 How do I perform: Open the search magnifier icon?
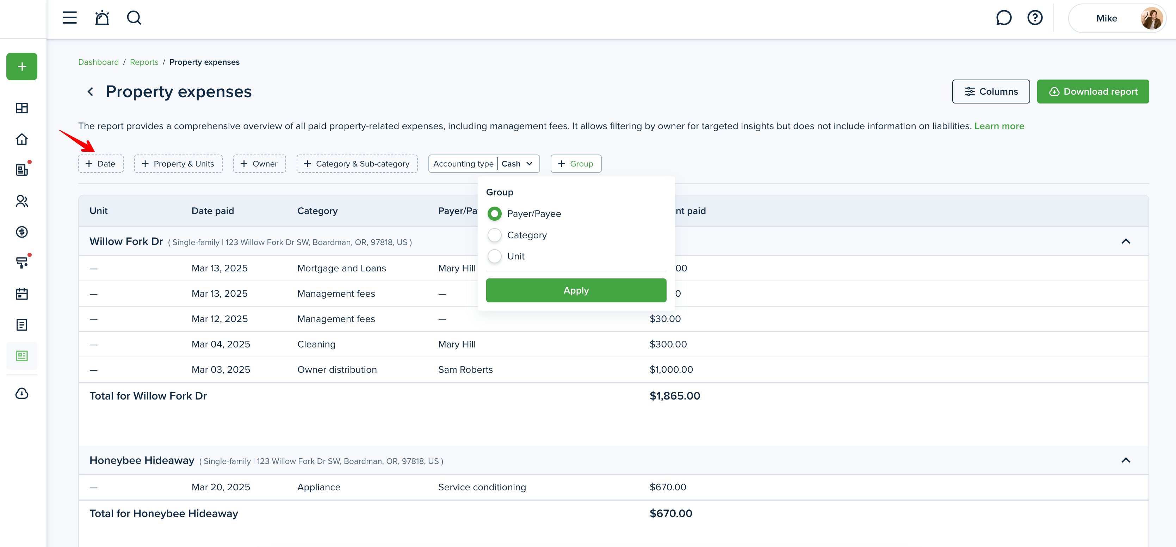[x=134, y=18]
